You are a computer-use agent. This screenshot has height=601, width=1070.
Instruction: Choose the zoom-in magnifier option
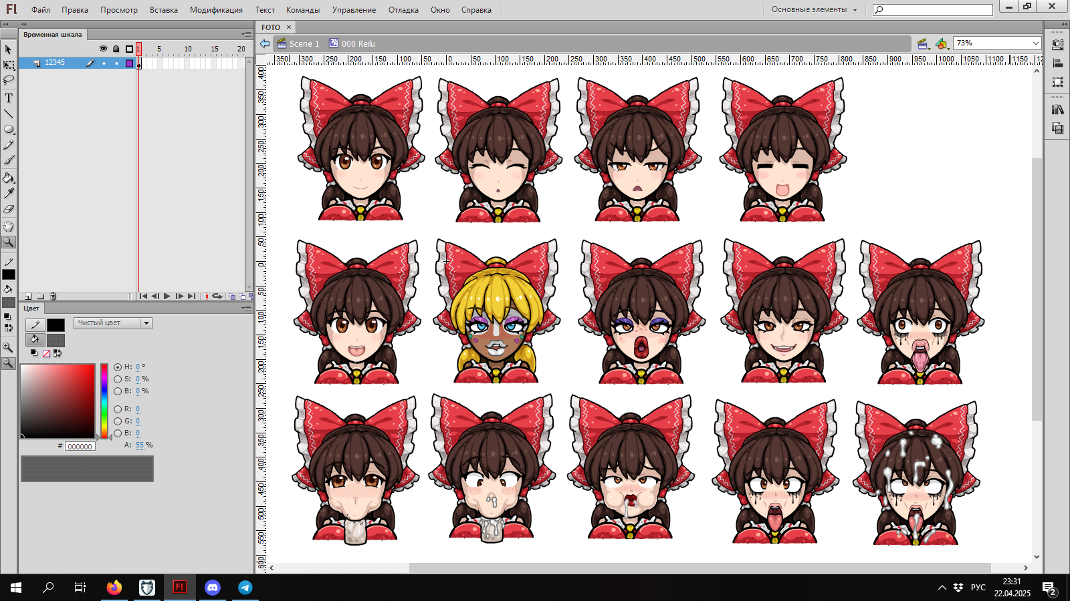[8, 347]
